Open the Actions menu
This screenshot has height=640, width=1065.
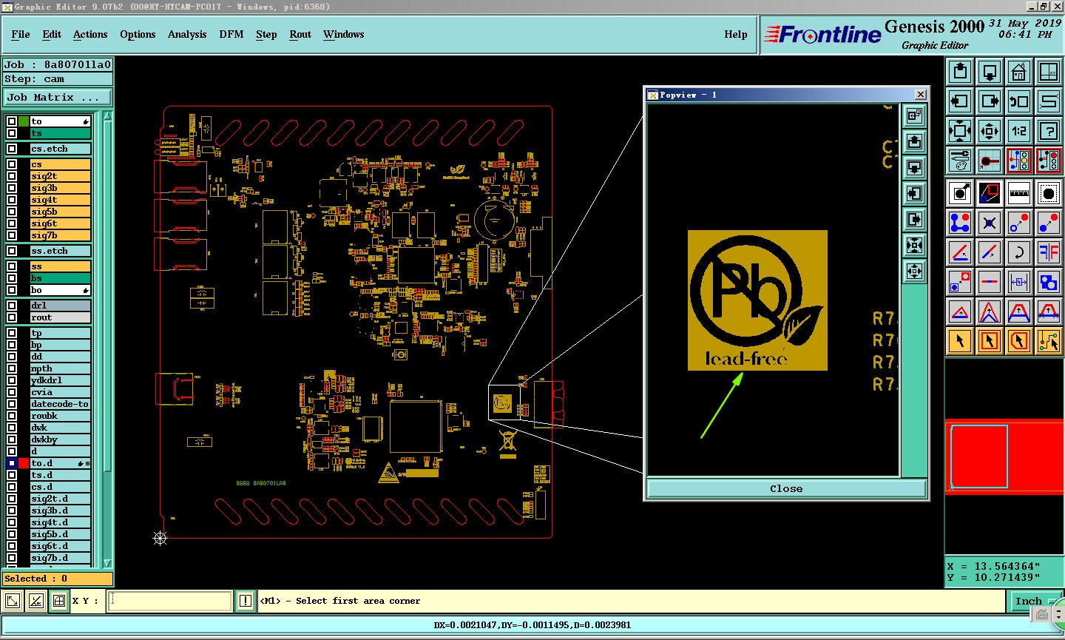[x=90, y=34]
